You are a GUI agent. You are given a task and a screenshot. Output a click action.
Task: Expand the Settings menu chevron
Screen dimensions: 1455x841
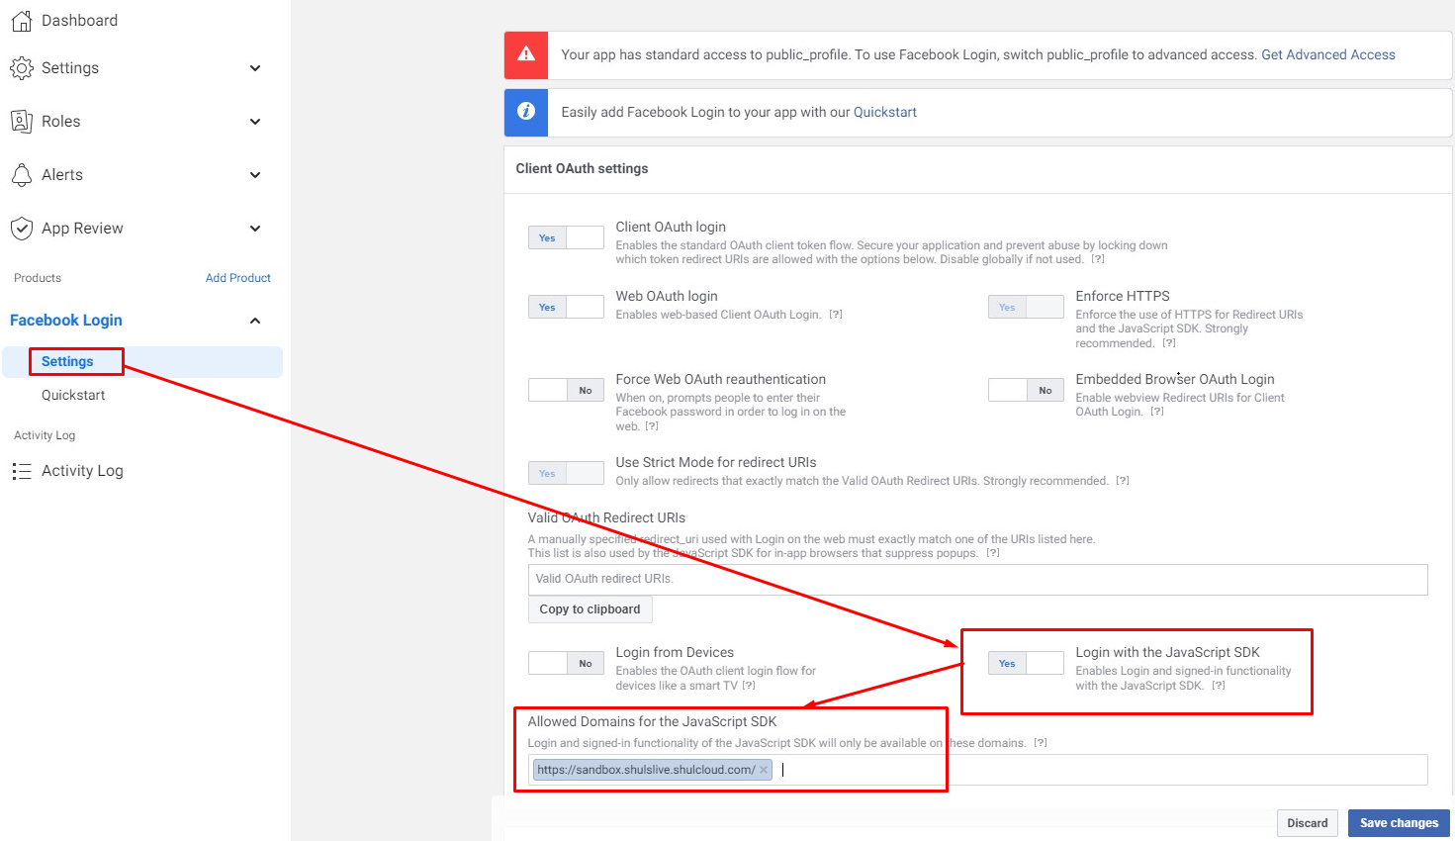click(x=255, y=68)
